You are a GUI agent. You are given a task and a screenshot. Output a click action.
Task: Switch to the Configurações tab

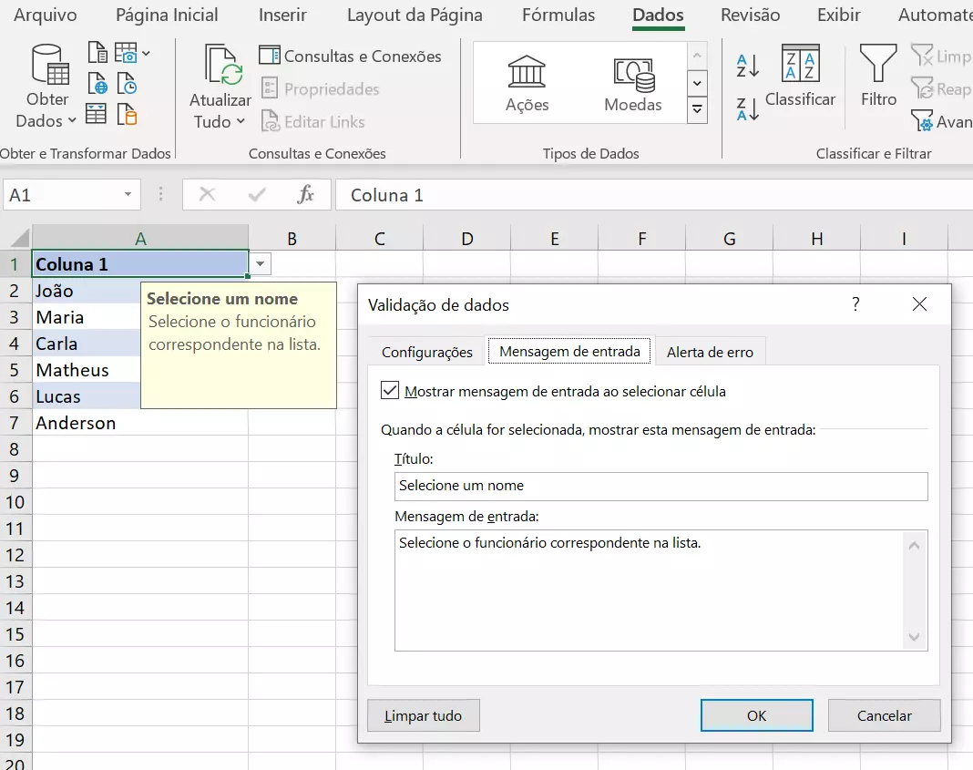pos(426,352)
